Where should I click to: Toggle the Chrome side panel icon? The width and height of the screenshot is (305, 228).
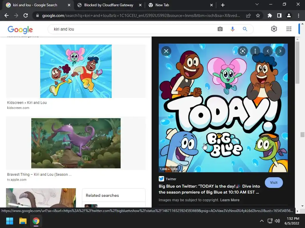coord(279,15)
